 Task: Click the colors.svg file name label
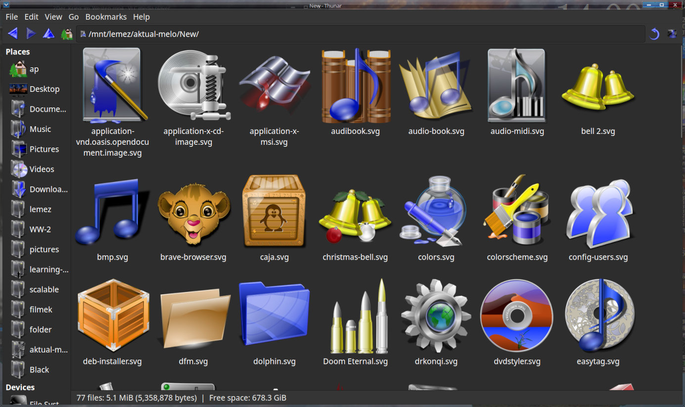(x=436, y=257)
